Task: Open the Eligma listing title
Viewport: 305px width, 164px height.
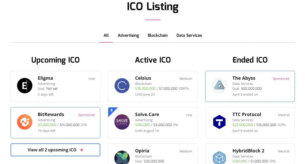Action: [45, 78]
